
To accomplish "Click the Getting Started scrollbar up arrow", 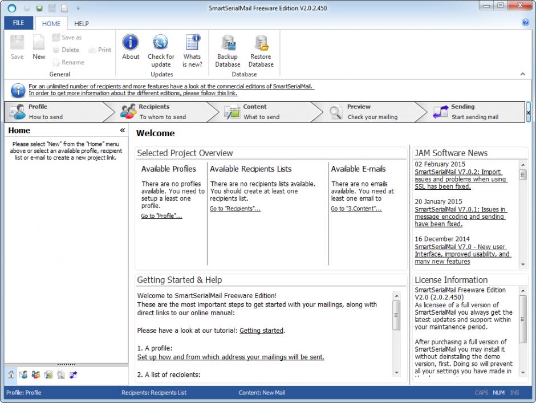I will (x=396, y=296).
